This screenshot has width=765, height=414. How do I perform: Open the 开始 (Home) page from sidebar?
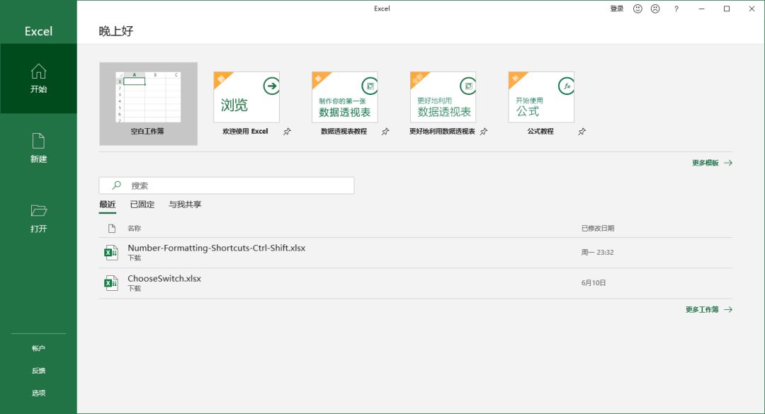pos(38,79)
